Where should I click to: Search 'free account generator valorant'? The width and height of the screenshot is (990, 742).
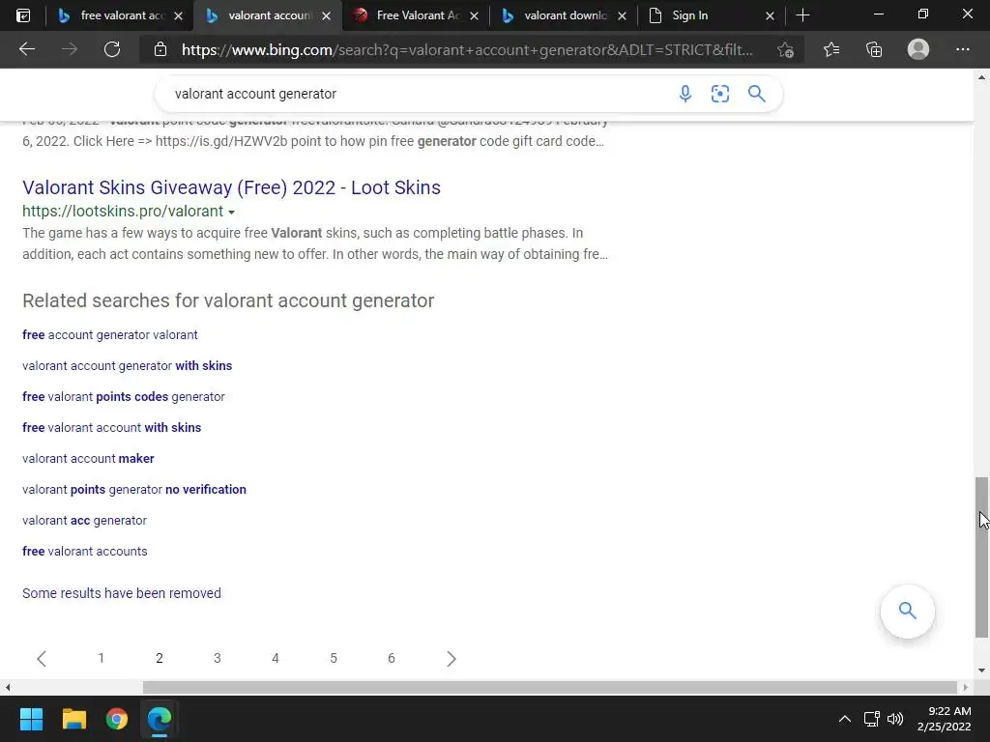[110, 335]
